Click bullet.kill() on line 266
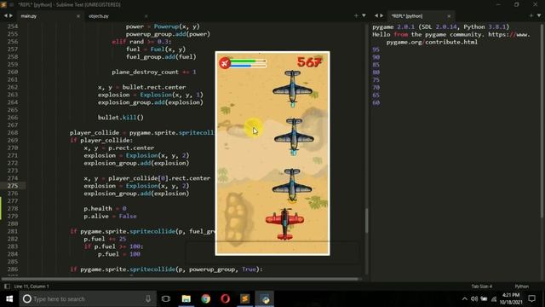This screenshot has width=545, height=307. 120,118
